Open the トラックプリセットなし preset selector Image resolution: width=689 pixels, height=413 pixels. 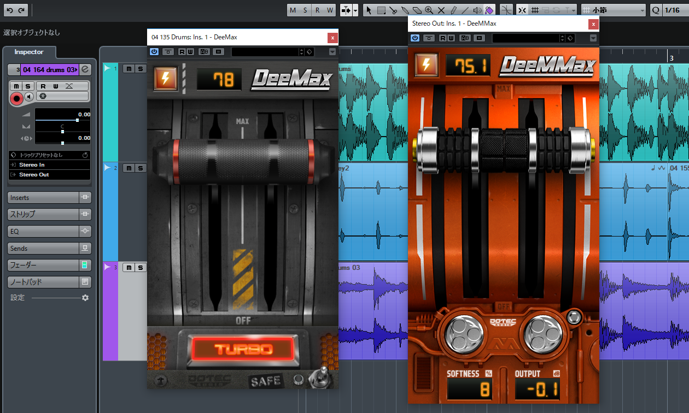[45, 155]
